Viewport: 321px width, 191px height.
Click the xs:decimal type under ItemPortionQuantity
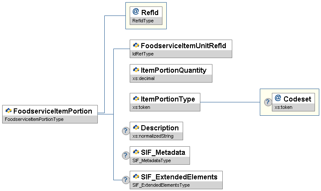click(143, 78)
